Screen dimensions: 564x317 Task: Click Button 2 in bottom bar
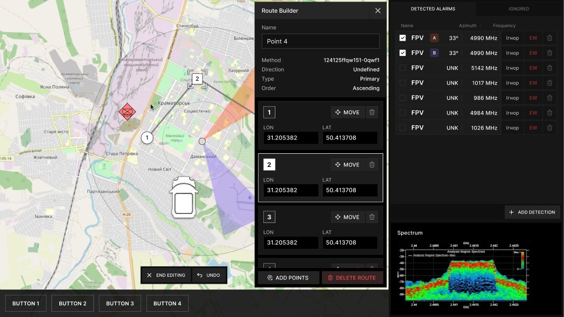click(x=72, y=303)
